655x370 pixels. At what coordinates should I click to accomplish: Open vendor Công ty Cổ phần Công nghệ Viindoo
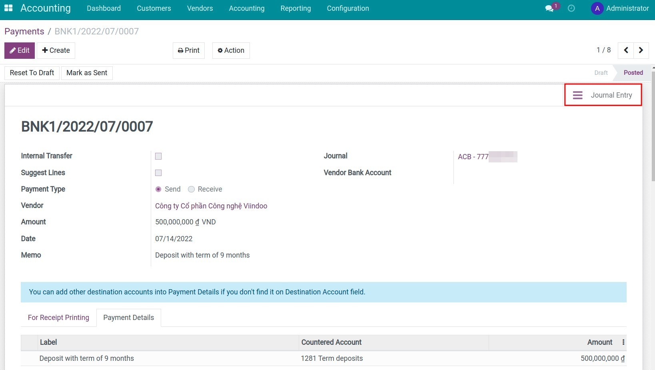(211, 206)
